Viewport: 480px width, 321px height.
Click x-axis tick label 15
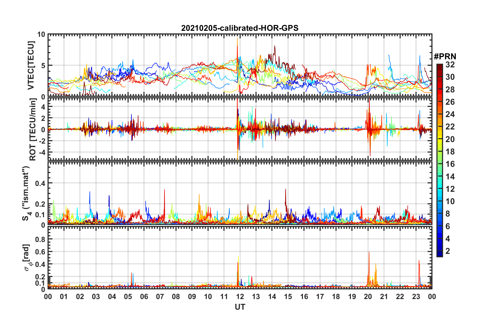[288, 297]
